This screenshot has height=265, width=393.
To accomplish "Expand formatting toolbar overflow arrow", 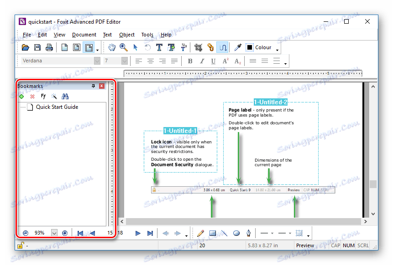I will [285, 64].
